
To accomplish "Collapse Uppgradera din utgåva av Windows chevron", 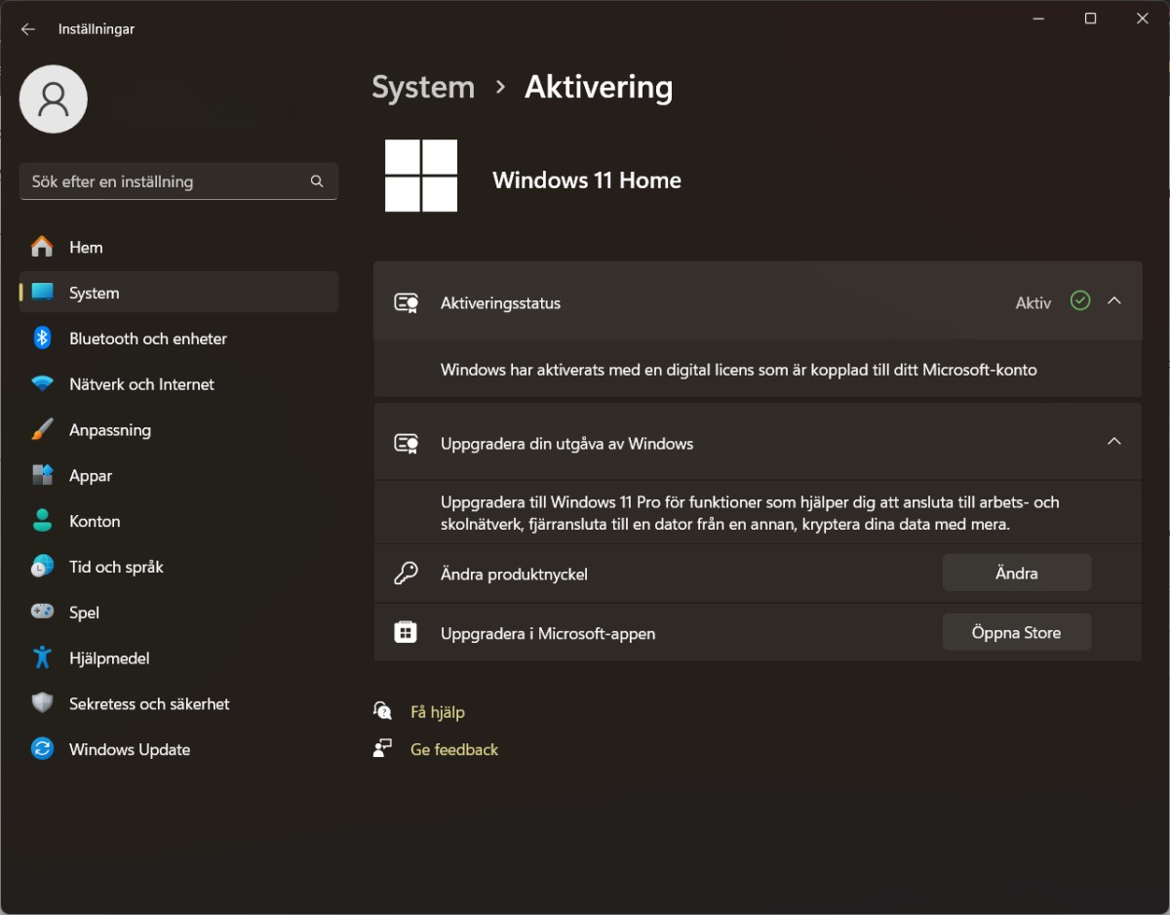I will [x=1114, y=442].
